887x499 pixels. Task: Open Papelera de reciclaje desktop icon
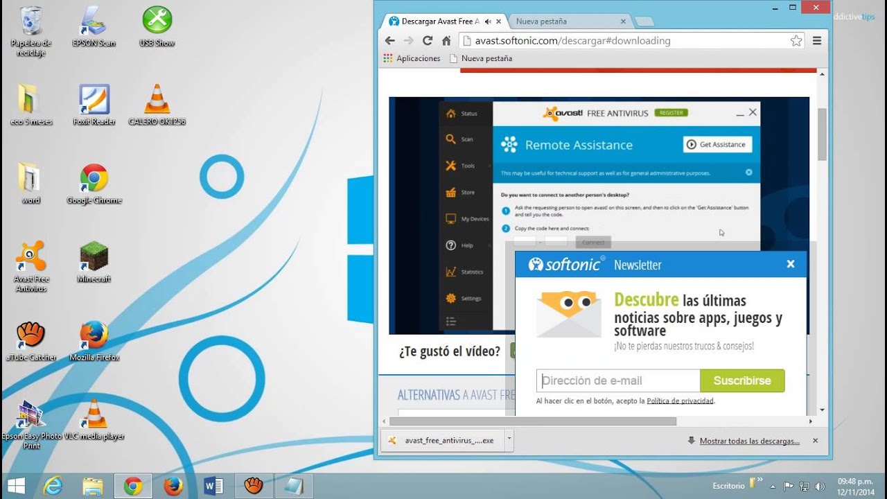(31, 30)
